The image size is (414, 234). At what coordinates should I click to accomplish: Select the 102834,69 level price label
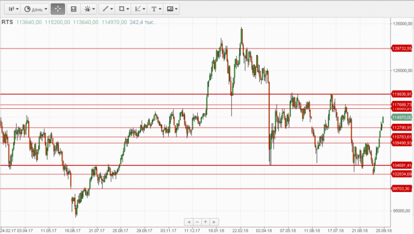click(402, 174)
